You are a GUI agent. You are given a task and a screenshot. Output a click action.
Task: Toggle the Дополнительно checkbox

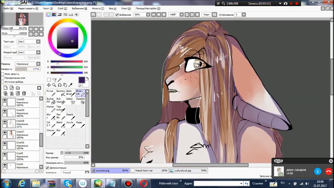[47, 168]
